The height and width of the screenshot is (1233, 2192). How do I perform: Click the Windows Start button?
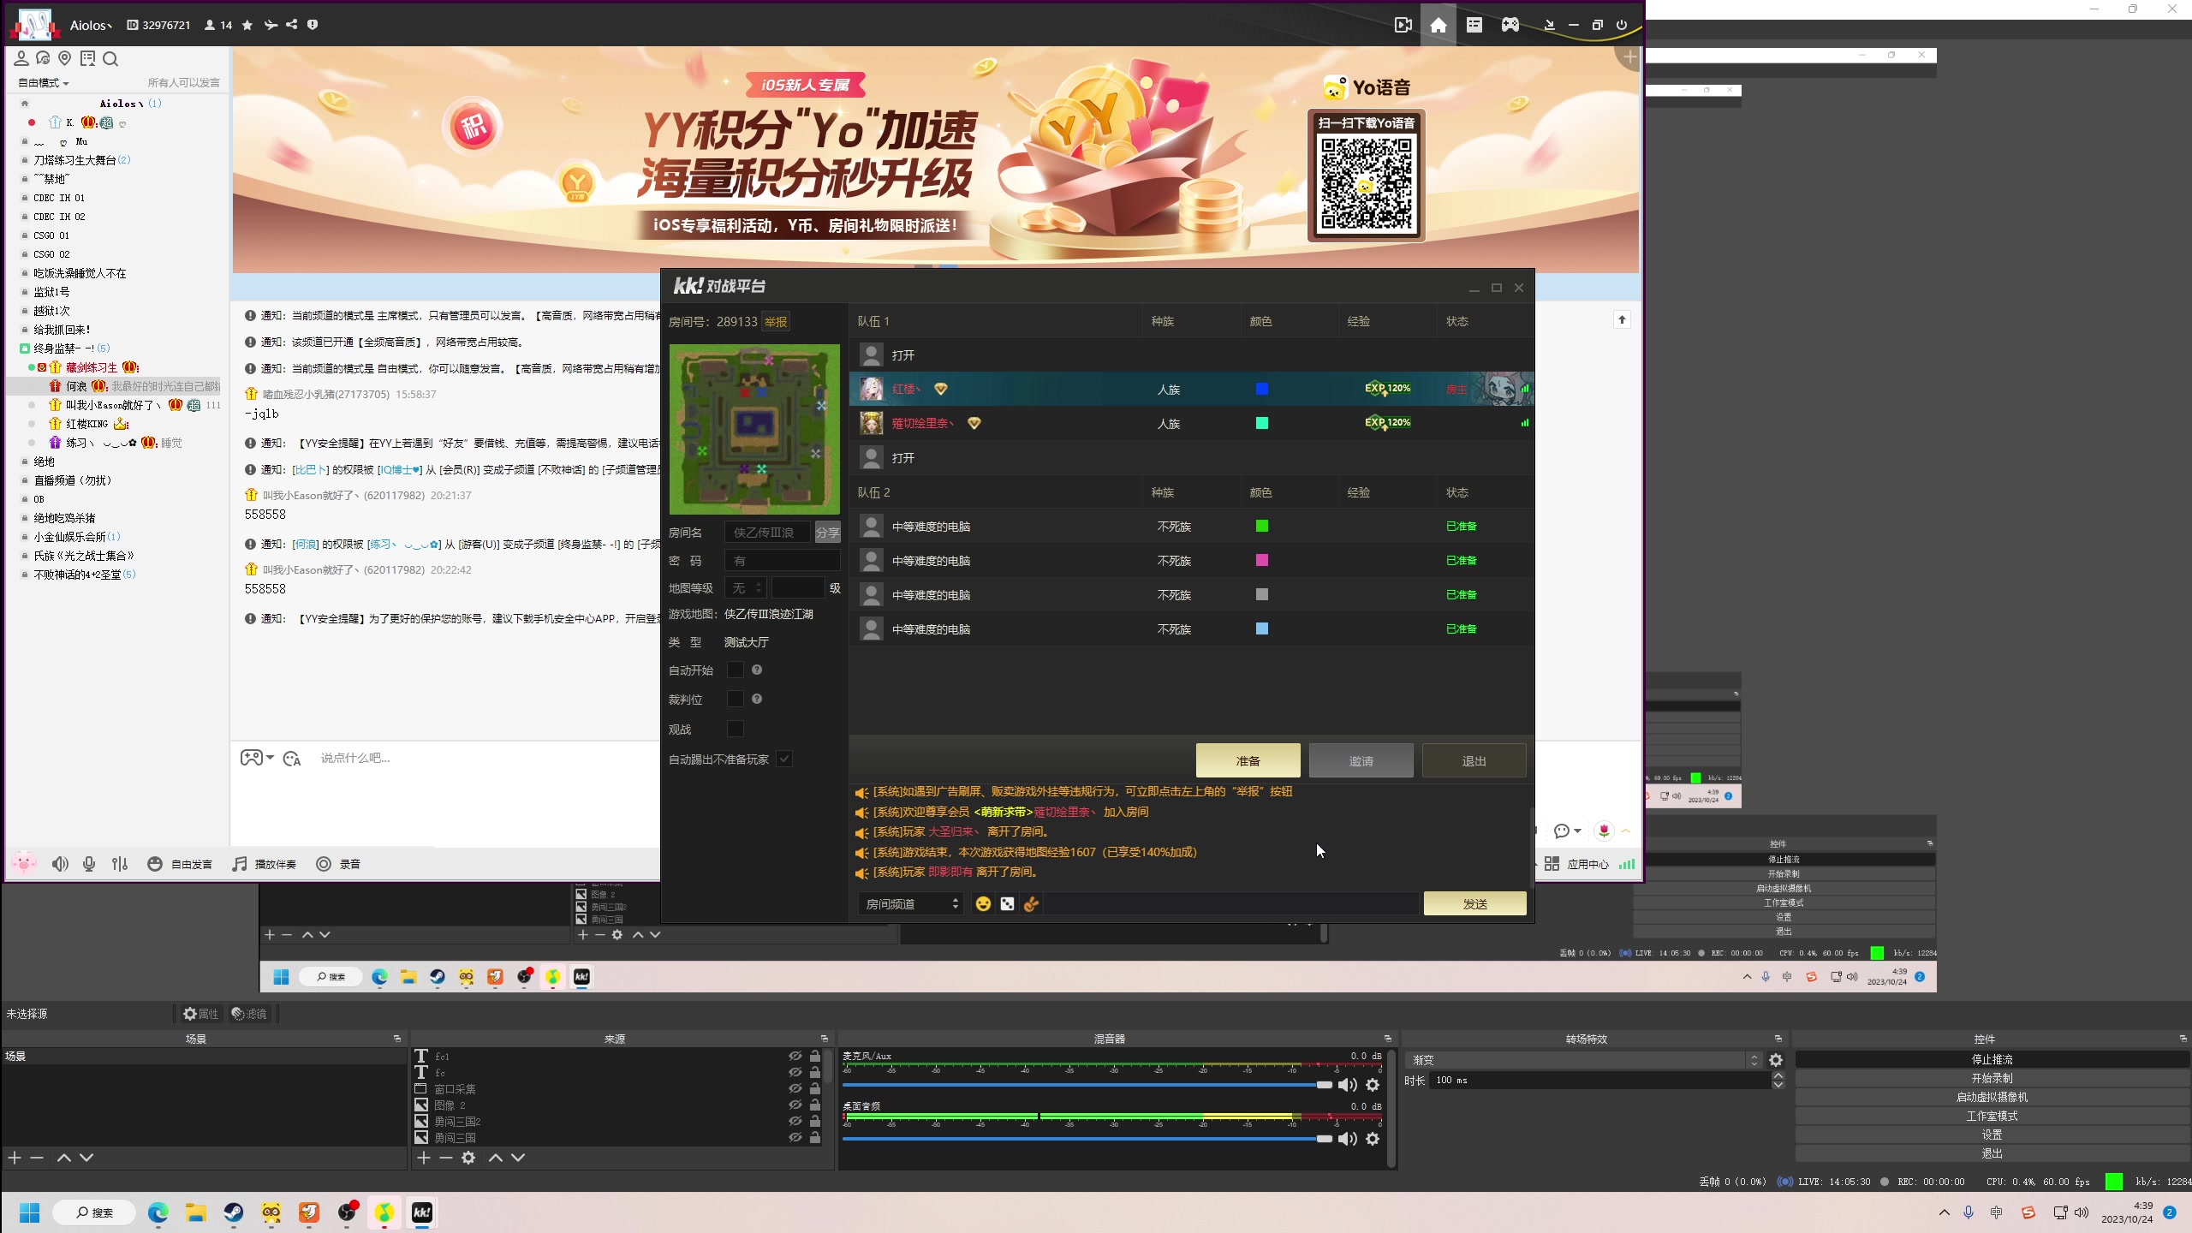click(x=30, y=1212)
